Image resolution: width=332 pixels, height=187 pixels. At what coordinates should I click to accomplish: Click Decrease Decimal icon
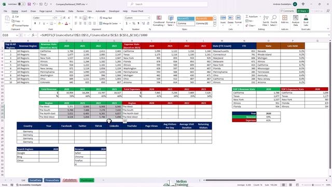click(148, 23)
